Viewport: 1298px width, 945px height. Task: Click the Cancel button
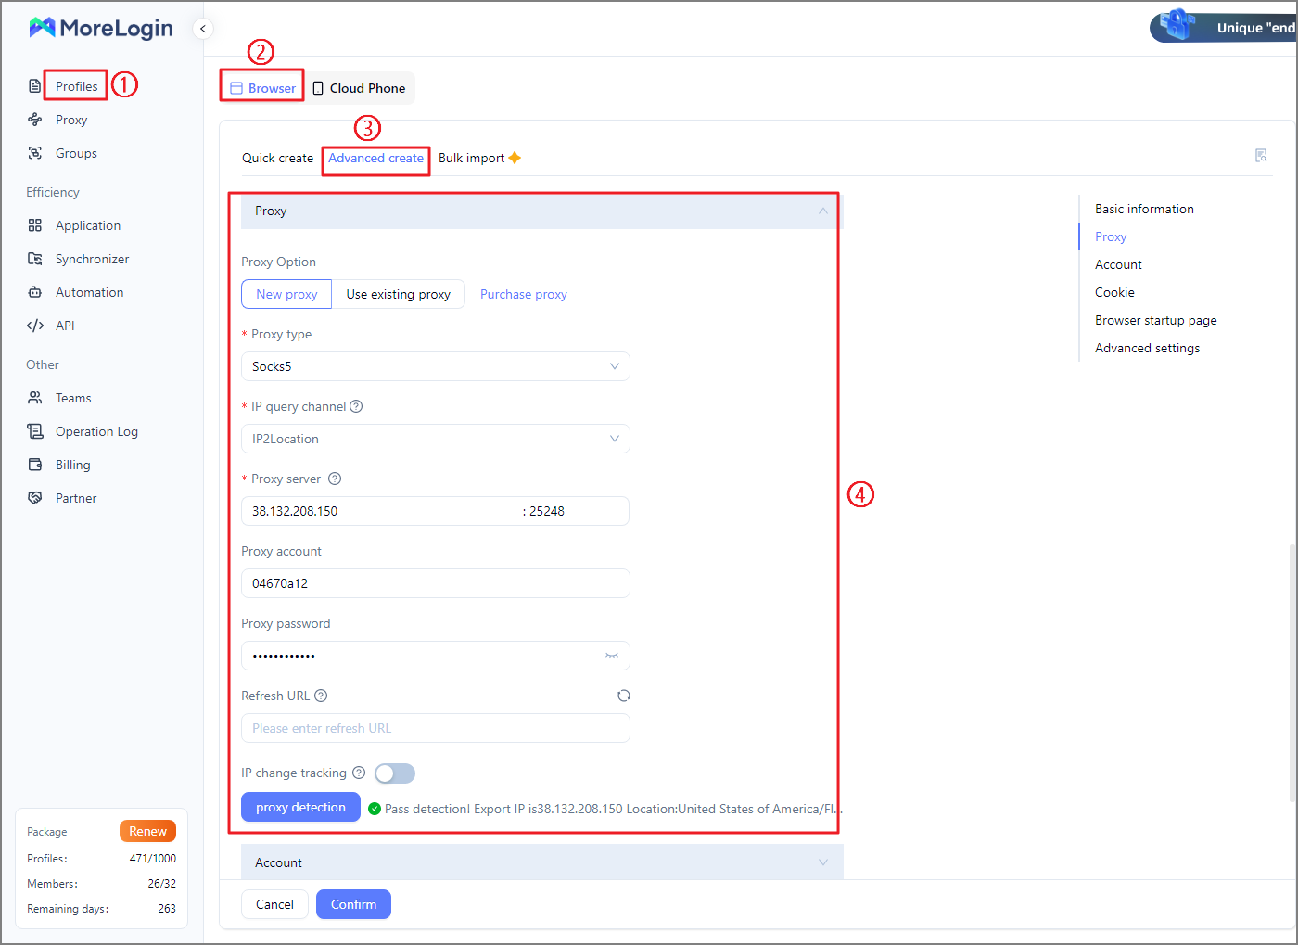pos(274,904)
